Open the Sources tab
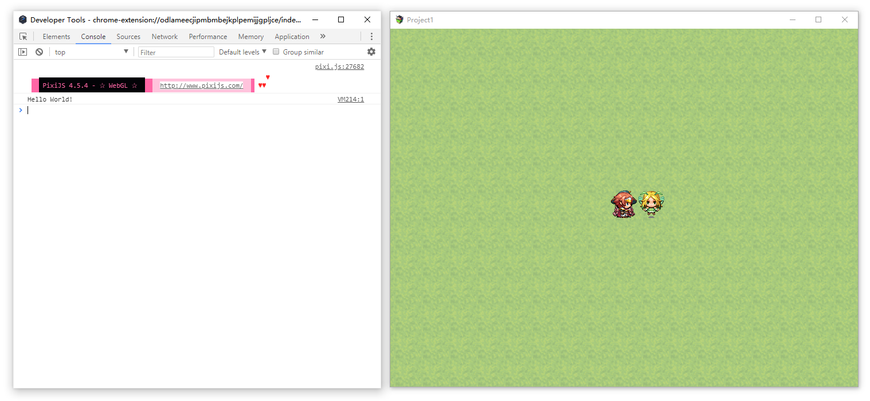 pyautogui.click(x=128, y=36)
